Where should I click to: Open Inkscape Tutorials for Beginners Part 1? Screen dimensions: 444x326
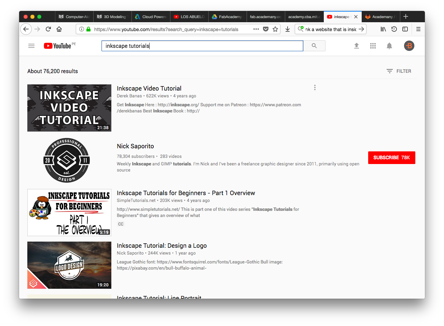click(x=186, y=193)
